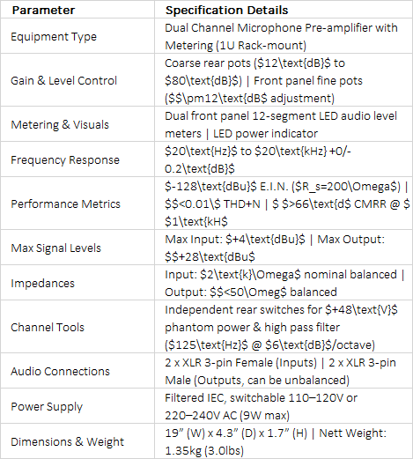Select the Impedances cell

[x=77, y=283]
